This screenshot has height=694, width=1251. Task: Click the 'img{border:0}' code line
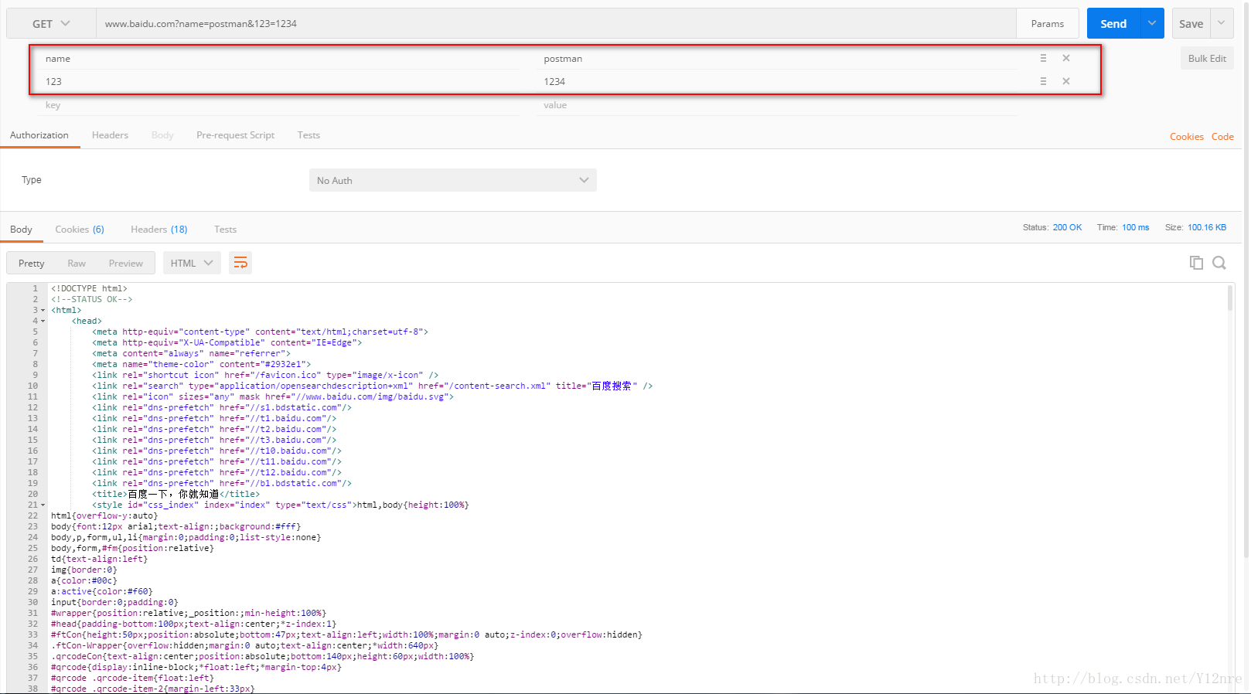(x=84, y=570)
